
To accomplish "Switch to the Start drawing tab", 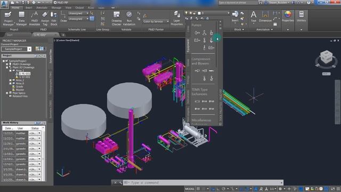I will [10, 35].
